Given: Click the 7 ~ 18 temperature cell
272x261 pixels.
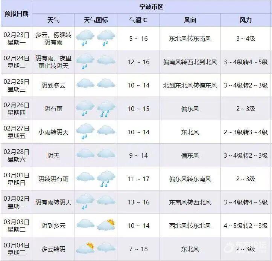Looking at the screenshot, I should [x=138, y=249].
